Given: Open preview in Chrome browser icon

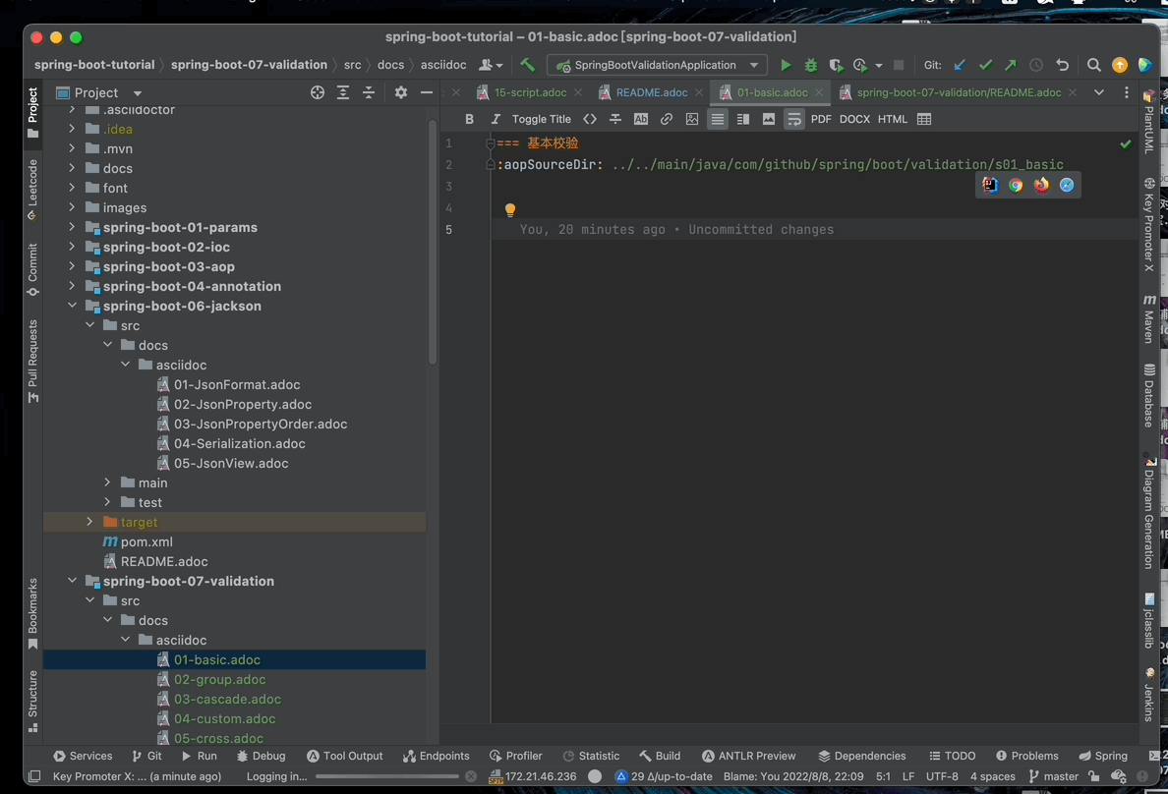Looking at the screenshot, I should [1016, 185].
